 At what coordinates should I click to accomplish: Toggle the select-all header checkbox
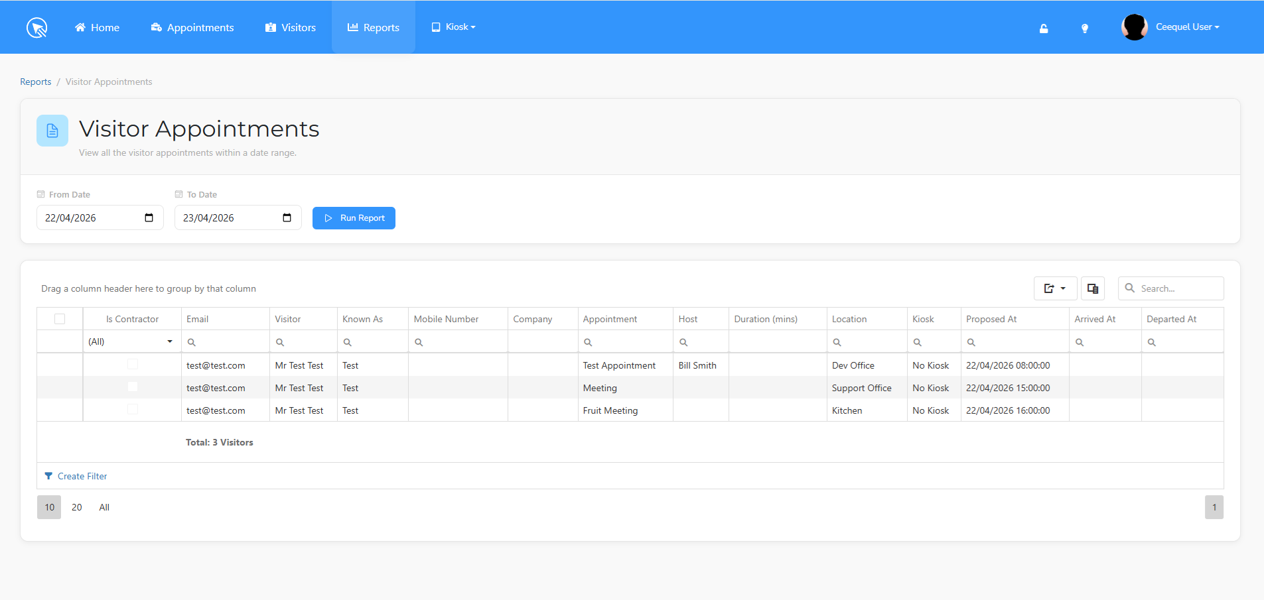point(60,319)
